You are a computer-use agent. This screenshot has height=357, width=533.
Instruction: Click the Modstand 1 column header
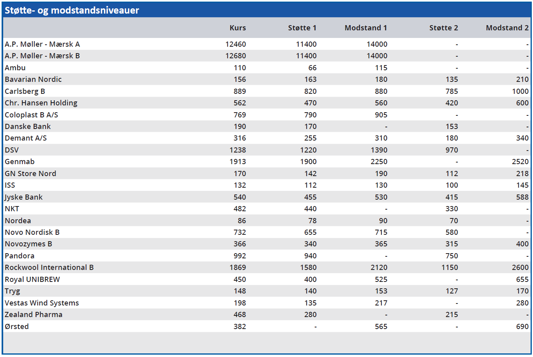pos(365,28)
